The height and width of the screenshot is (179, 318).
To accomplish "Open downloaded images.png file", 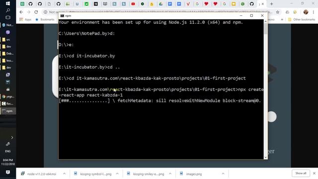I will pyautogui.click(x=191, y=174).
